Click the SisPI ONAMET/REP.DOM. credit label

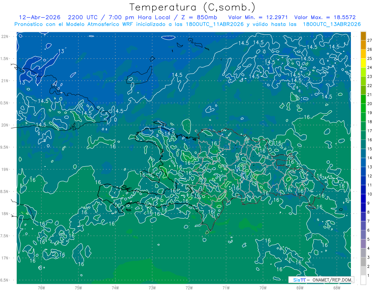(x=321, y=280)
